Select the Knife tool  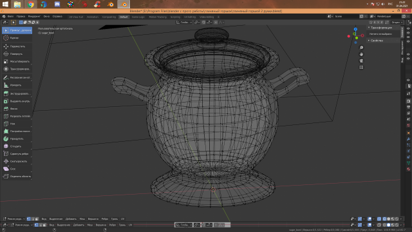point(17,124)
